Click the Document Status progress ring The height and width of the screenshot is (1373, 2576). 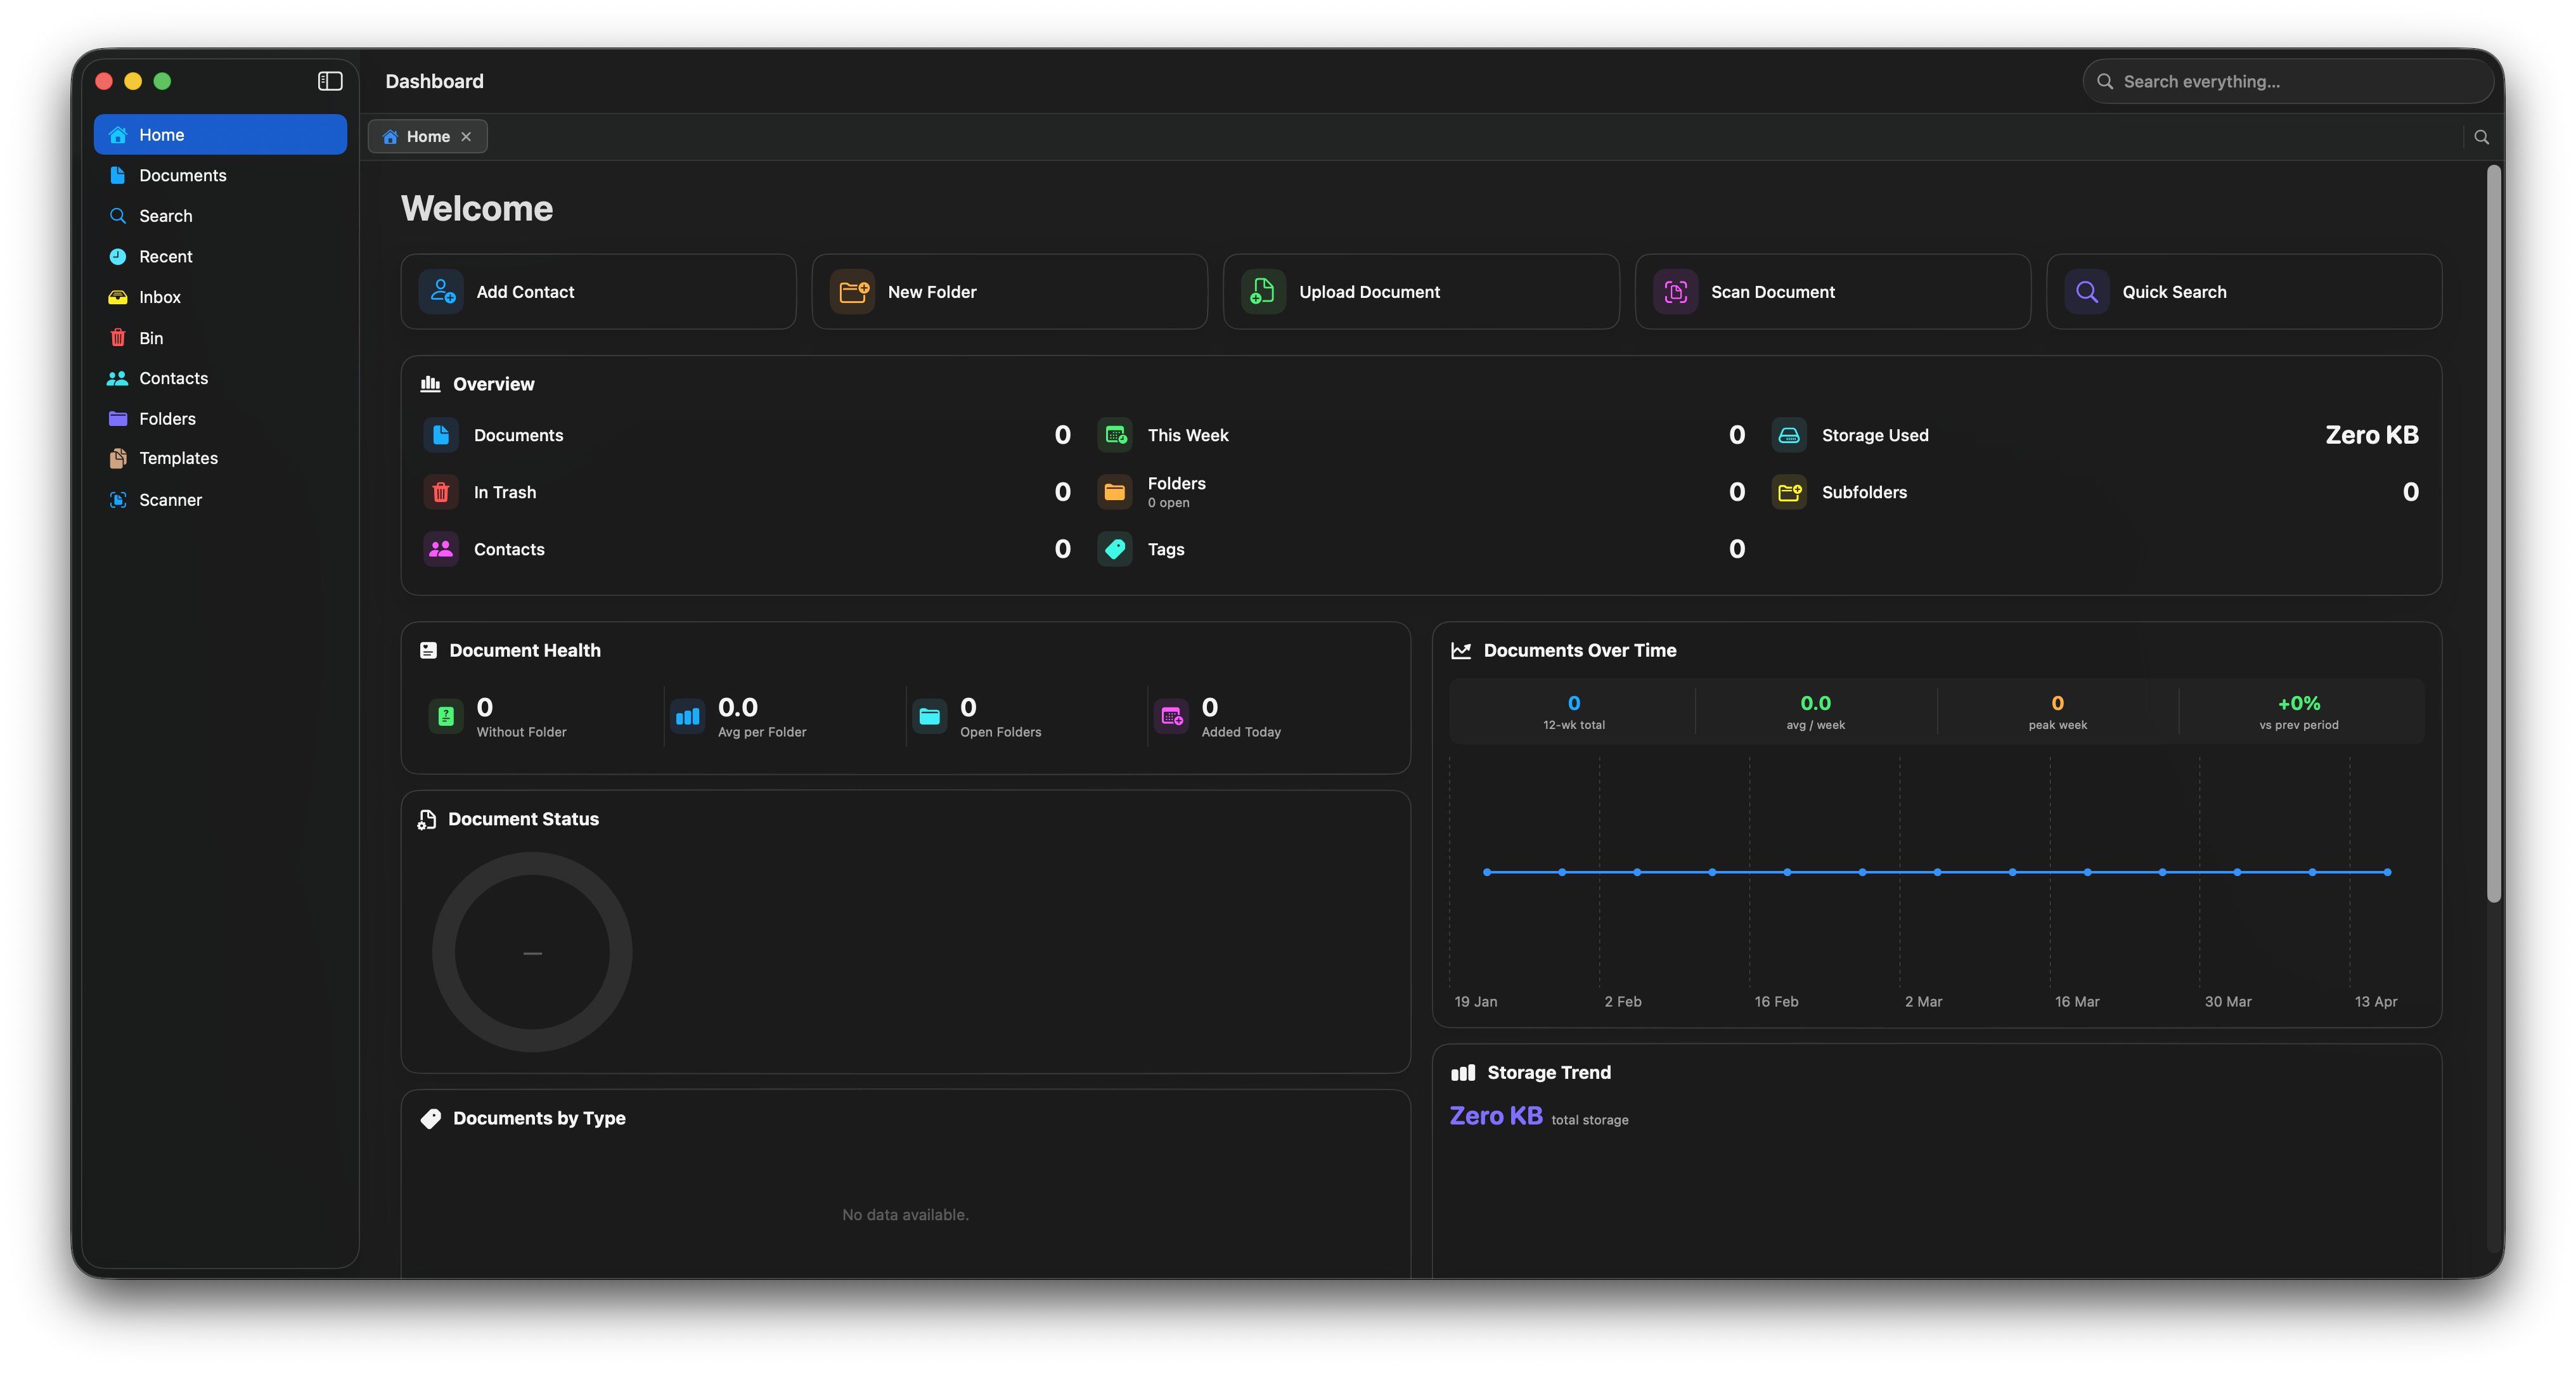point(531,952)
